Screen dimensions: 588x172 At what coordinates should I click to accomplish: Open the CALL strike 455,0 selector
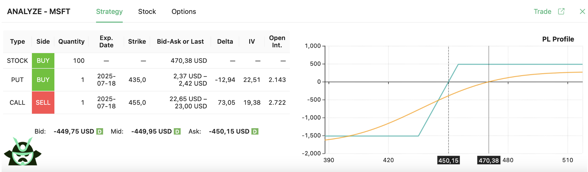[x=137, y=103]
